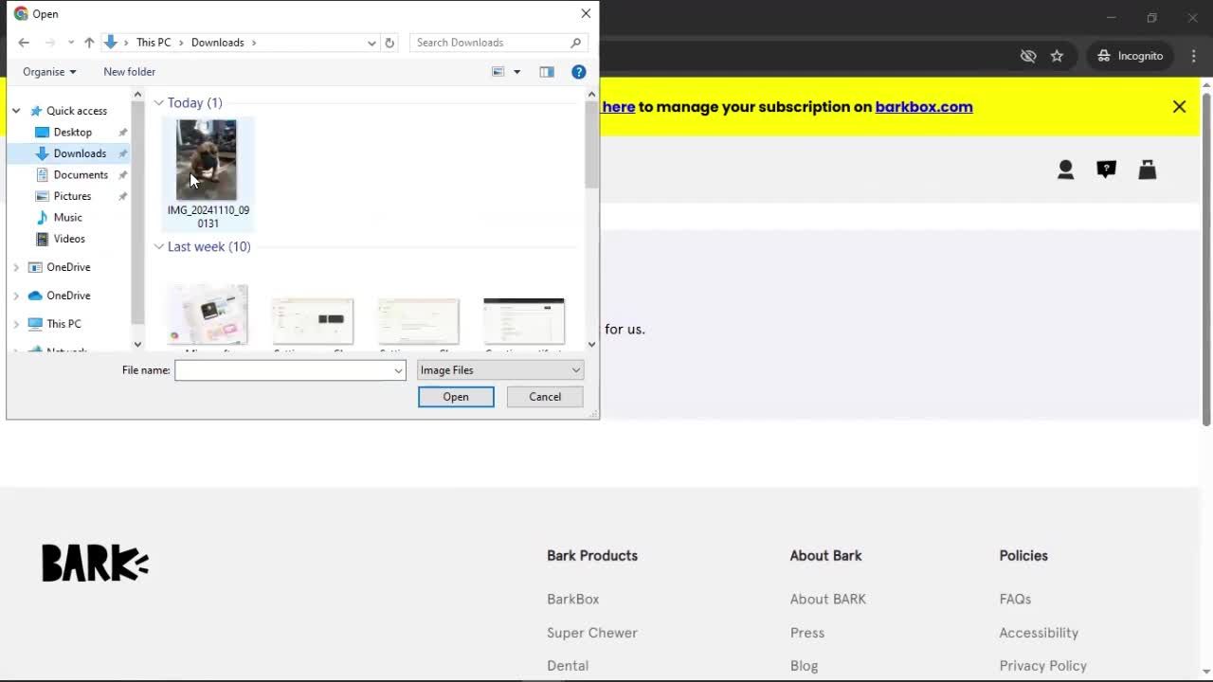Open the Privacy Policy footer link
Screen dimensions: 1213x682
click(x=1042, y=666)
